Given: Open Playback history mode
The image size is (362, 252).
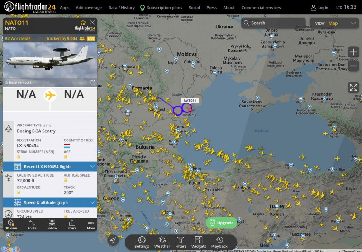Looking at the screenshot, I should tap(219, 243).
